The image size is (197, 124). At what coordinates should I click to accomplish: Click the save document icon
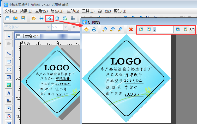(x=23, y=18)
